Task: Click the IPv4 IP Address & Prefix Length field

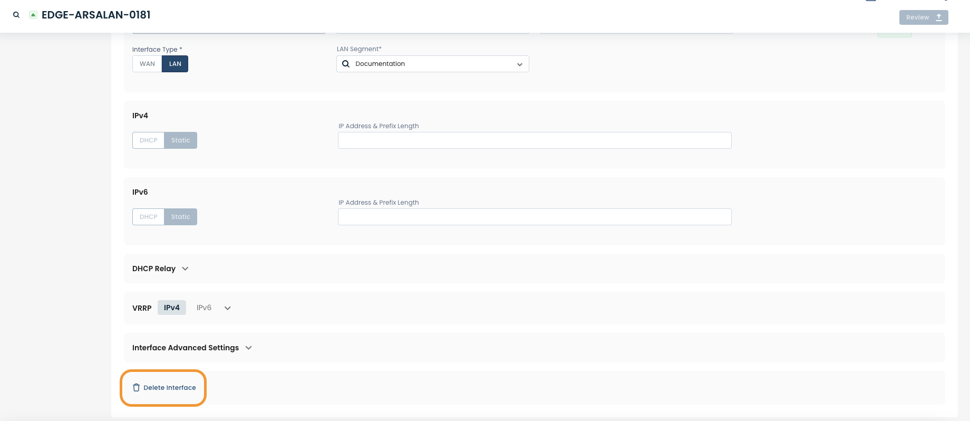Action: [x=535, y=140]
